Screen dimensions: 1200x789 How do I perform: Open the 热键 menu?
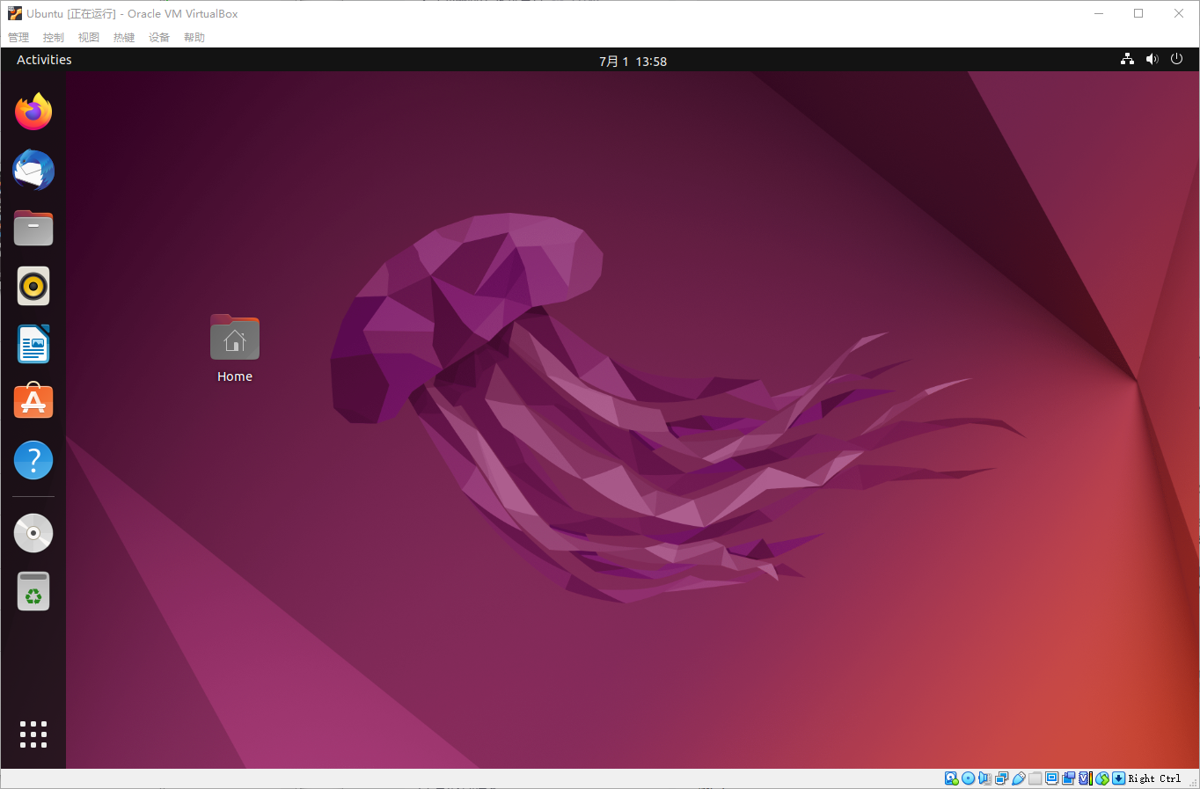124,37
